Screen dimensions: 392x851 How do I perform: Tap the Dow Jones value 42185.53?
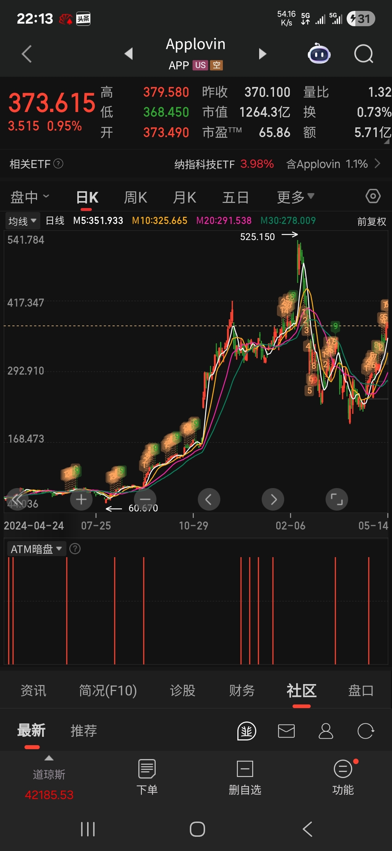(49, 795)
